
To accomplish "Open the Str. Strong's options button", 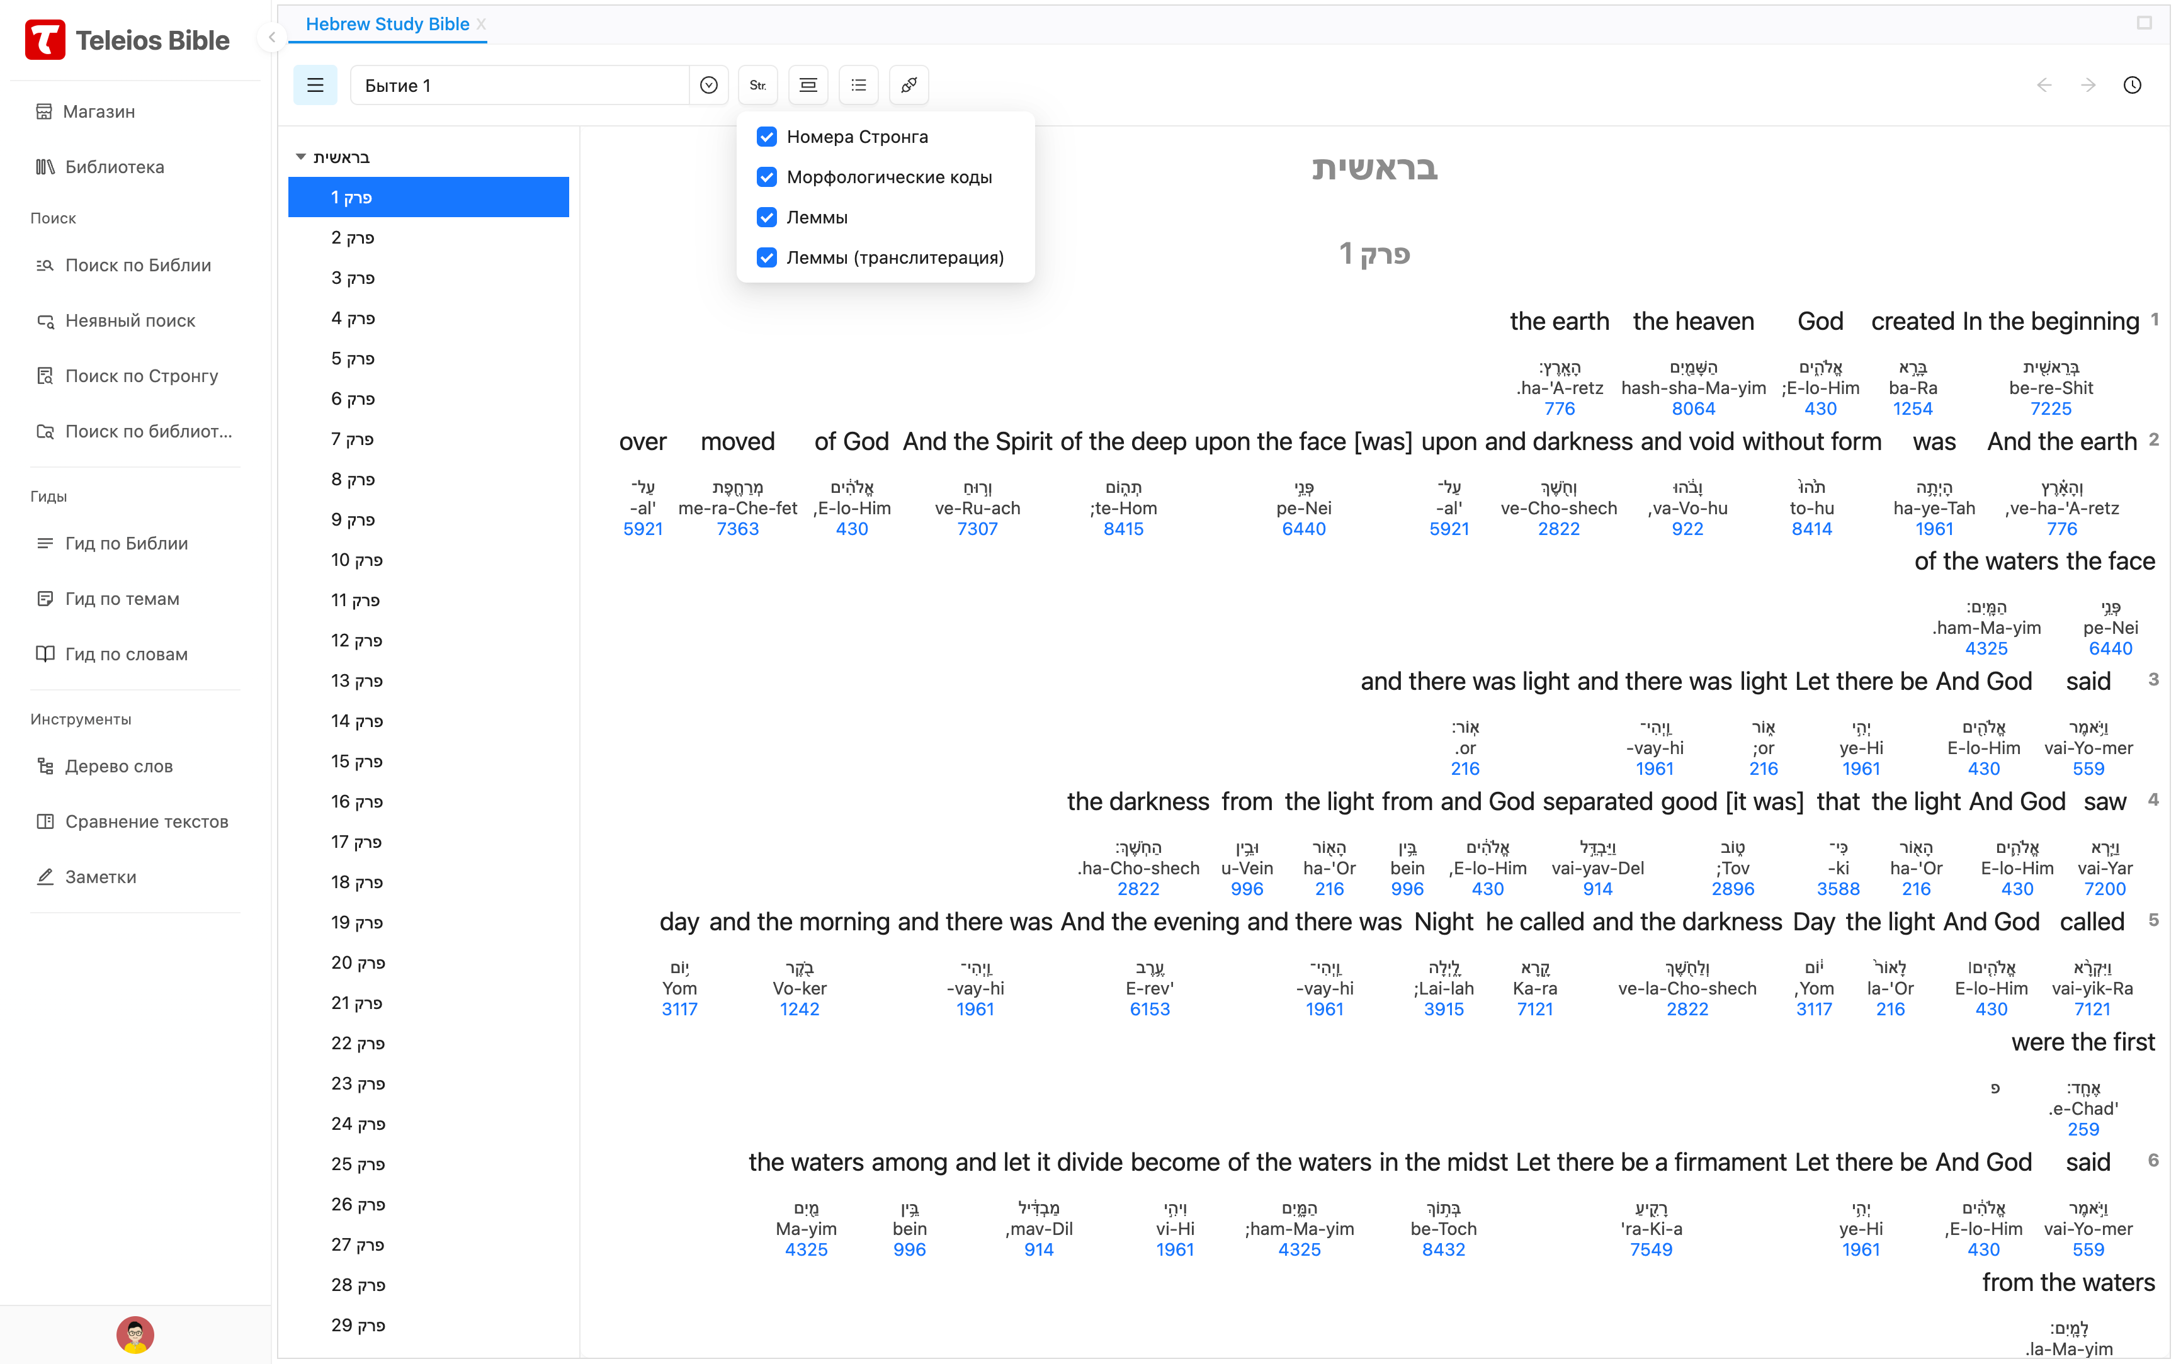I will (758, 85).
